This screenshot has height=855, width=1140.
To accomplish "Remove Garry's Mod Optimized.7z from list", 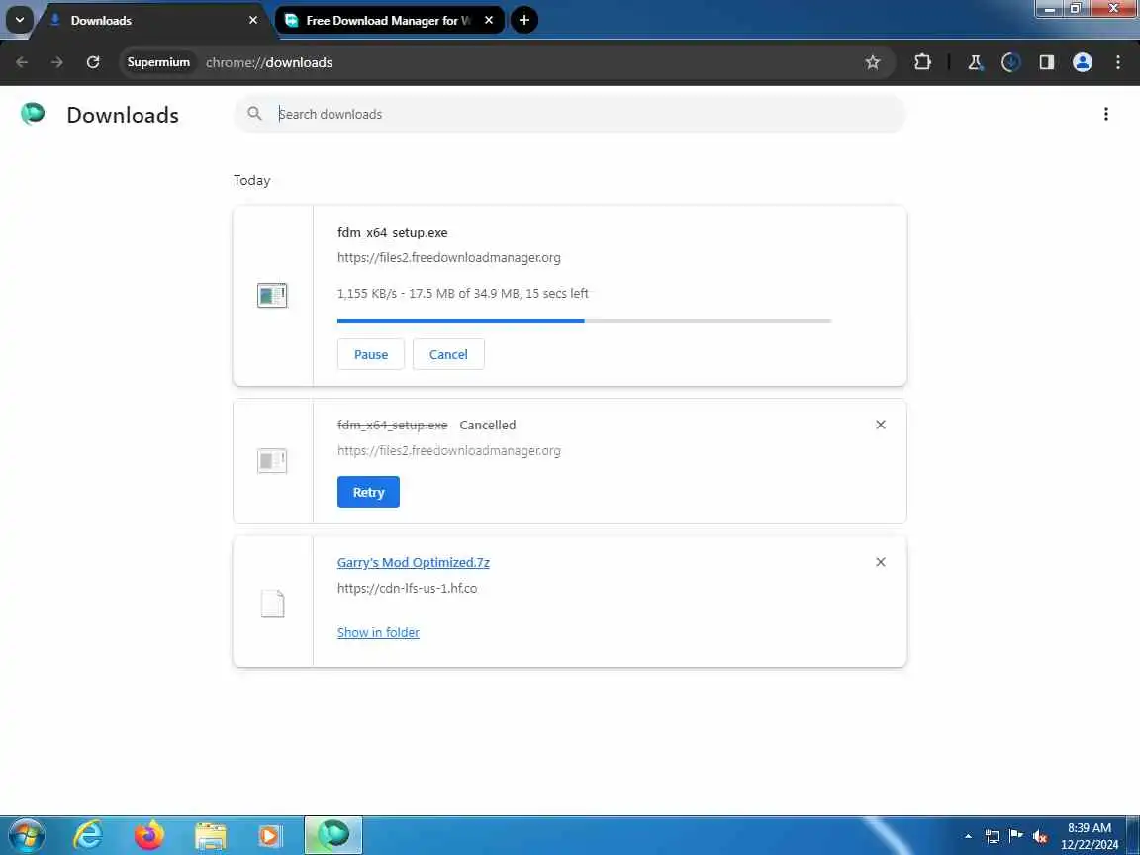I will coord(881,562).
